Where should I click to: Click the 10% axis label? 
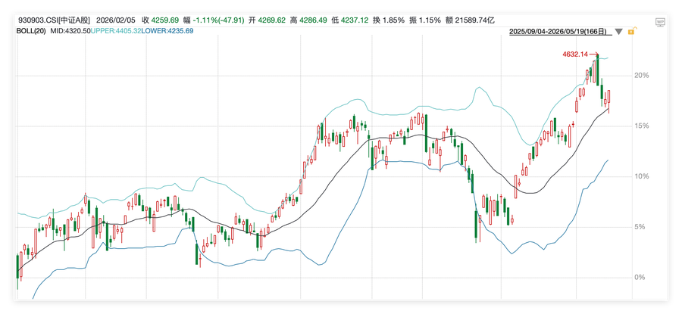(x=640, y=176)
